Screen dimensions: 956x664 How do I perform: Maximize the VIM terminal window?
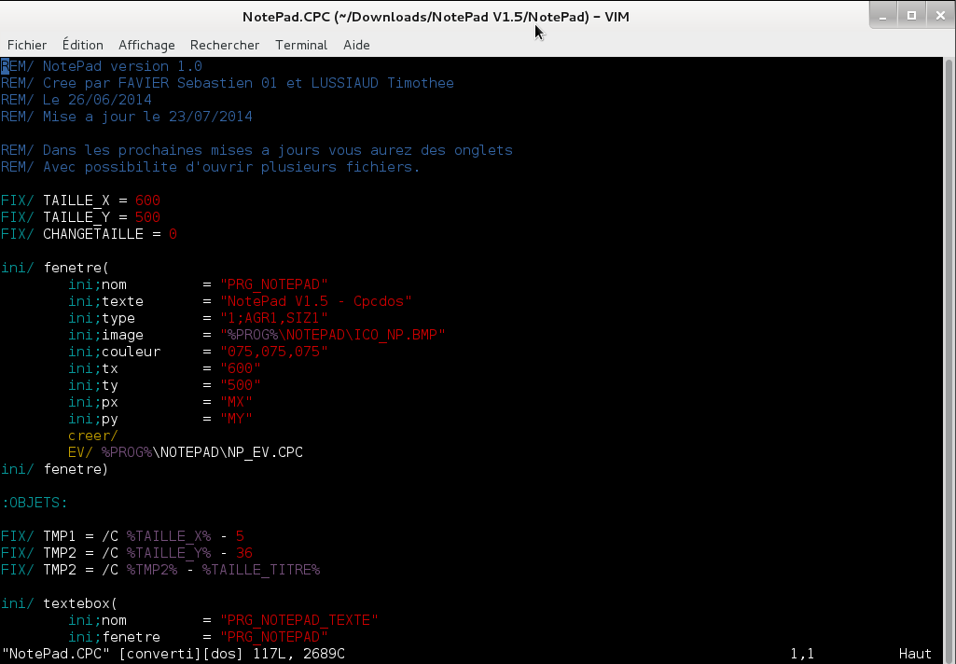[911, 16]
